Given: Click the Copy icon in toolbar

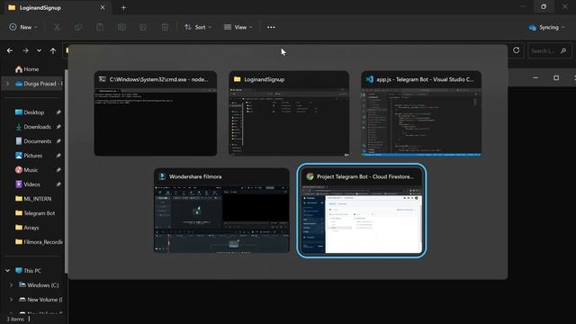Looking at the screenshot, I should tap(78, 27).
